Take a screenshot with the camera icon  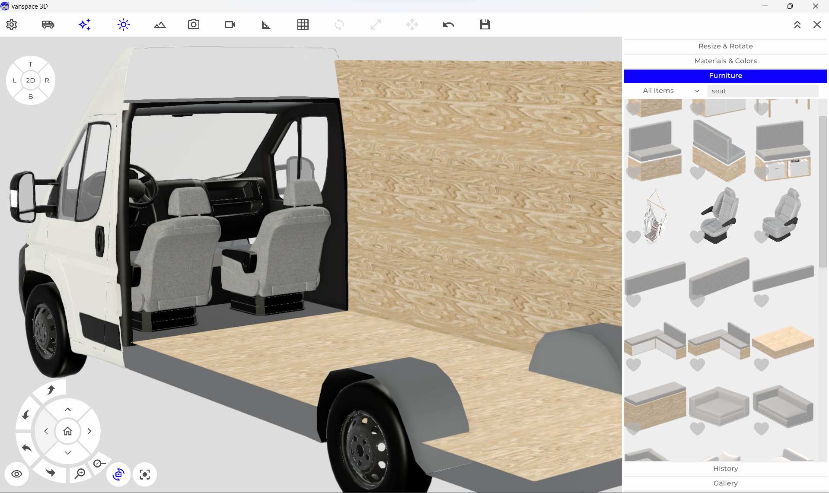click(x=194, y=24)
